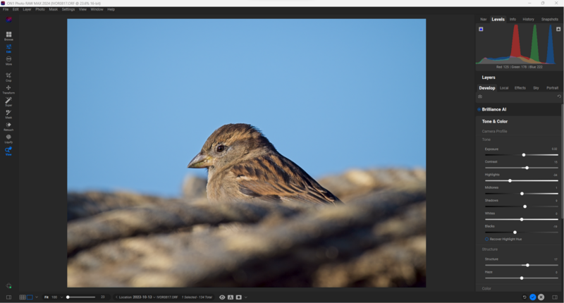Screen dimensions: 564x303
Task: Expand the Color section
Action: pos(486,288)
